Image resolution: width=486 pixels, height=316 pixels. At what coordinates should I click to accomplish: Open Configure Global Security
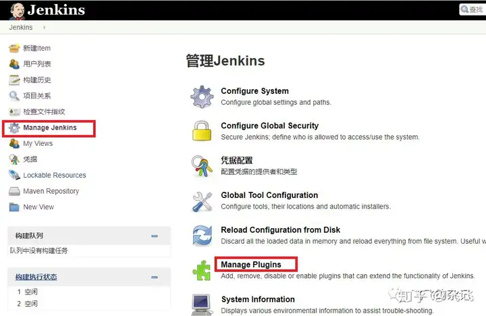(x=269, y=126)
